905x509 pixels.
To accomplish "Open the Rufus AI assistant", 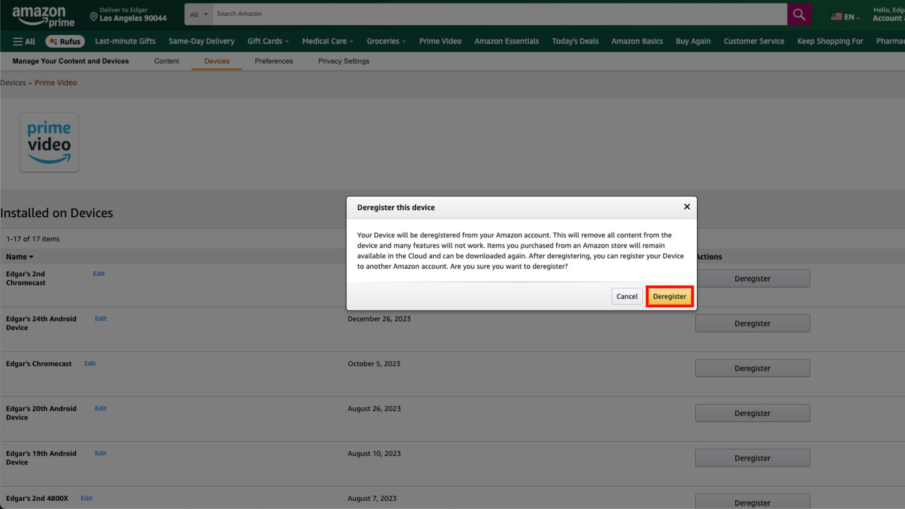I will 65,41.
